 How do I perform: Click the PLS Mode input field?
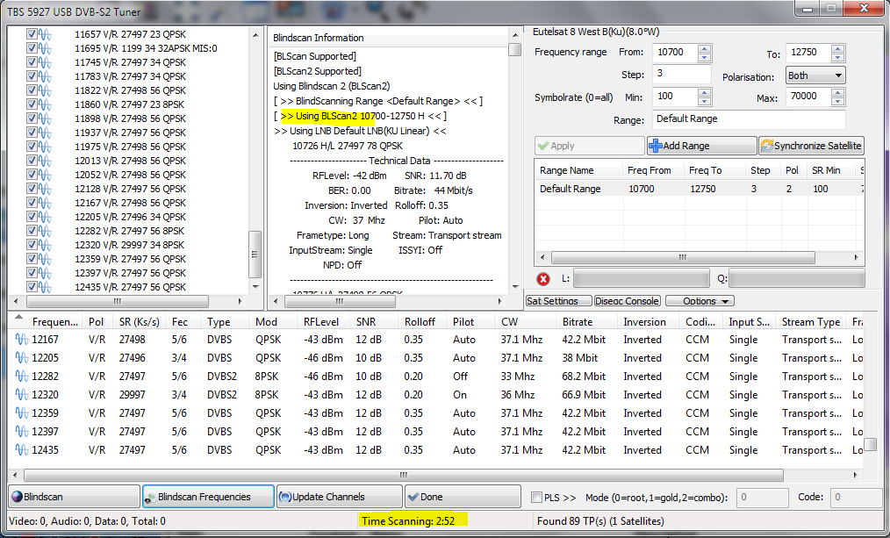pyautogui.click(x=762, y=498)
